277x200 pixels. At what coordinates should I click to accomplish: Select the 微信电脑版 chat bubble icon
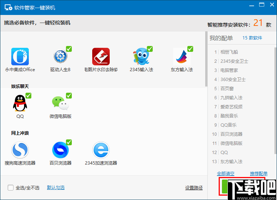61,103
